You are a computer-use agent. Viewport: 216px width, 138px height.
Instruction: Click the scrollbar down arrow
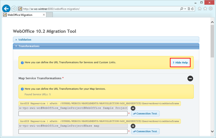pos(212,131)
